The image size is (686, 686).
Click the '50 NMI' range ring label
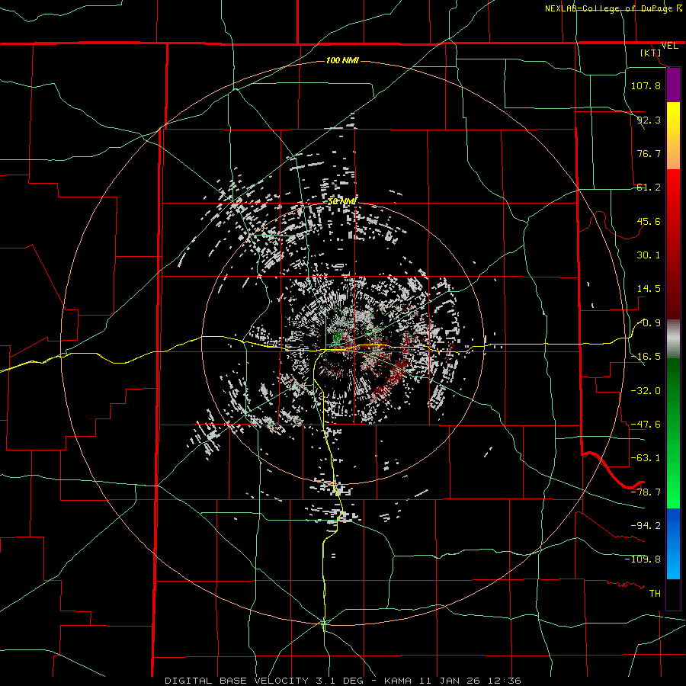(x=342, y=201)
